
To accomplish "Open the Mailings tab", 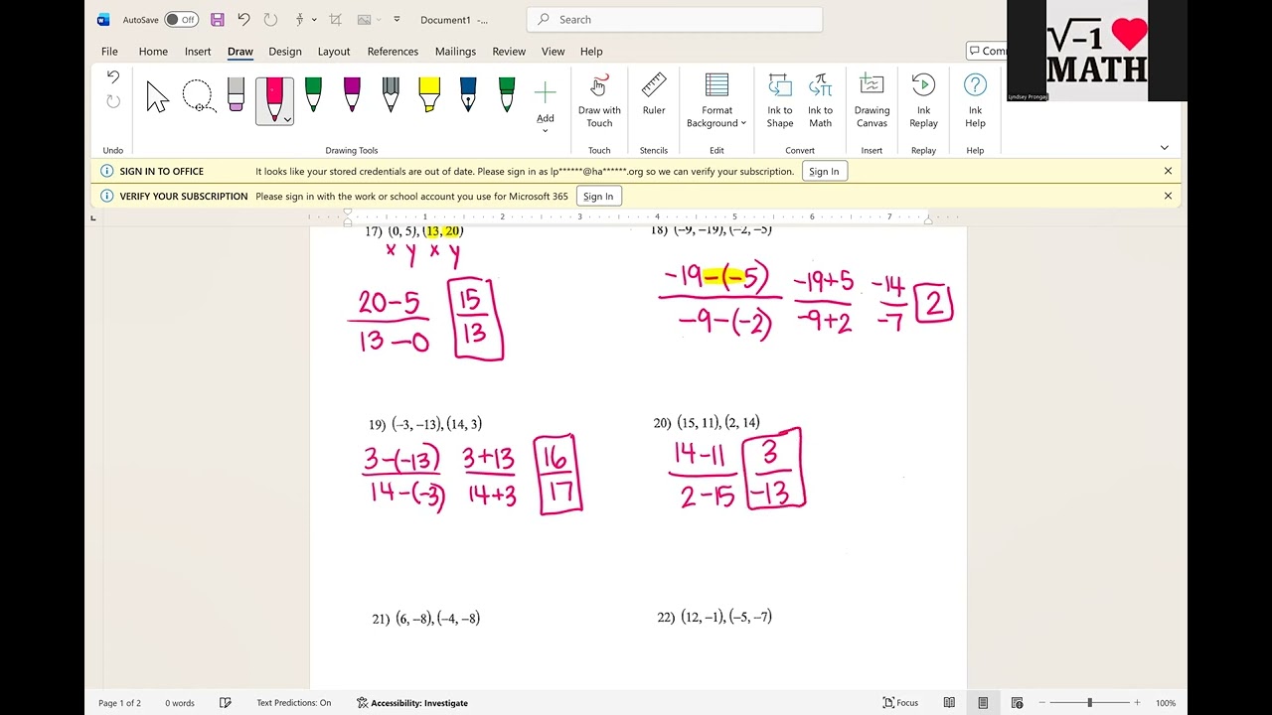I will pyautogui.click(x=455, y=52).
